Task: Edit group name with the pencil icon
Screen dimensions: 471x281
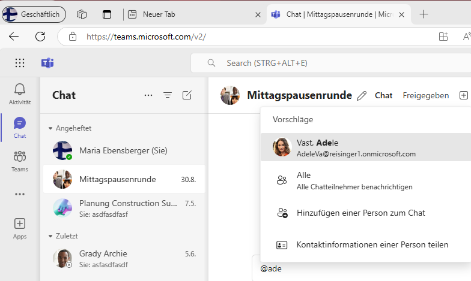Action: 362,96
